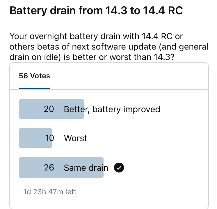Select the "Better, battery improved" option label
The height and width of the screenshot is (209, 217).
coord(112,109)
